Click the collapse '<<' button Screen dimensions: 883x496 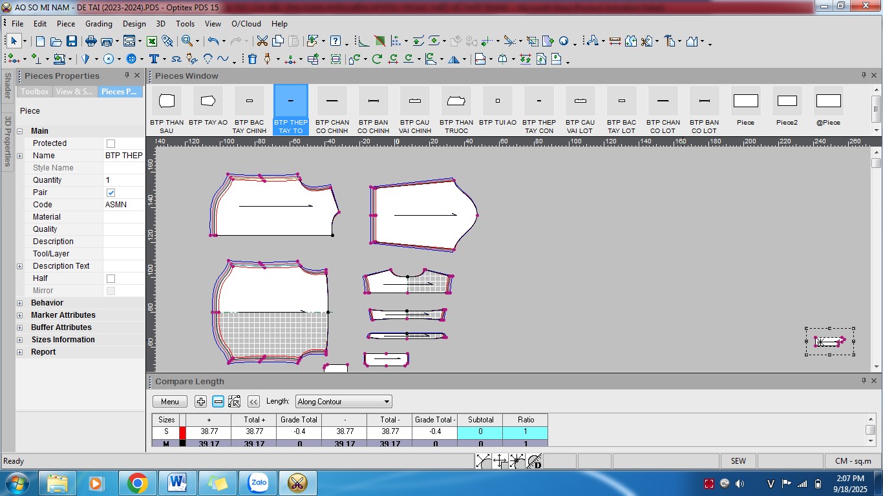click(253, 402)
